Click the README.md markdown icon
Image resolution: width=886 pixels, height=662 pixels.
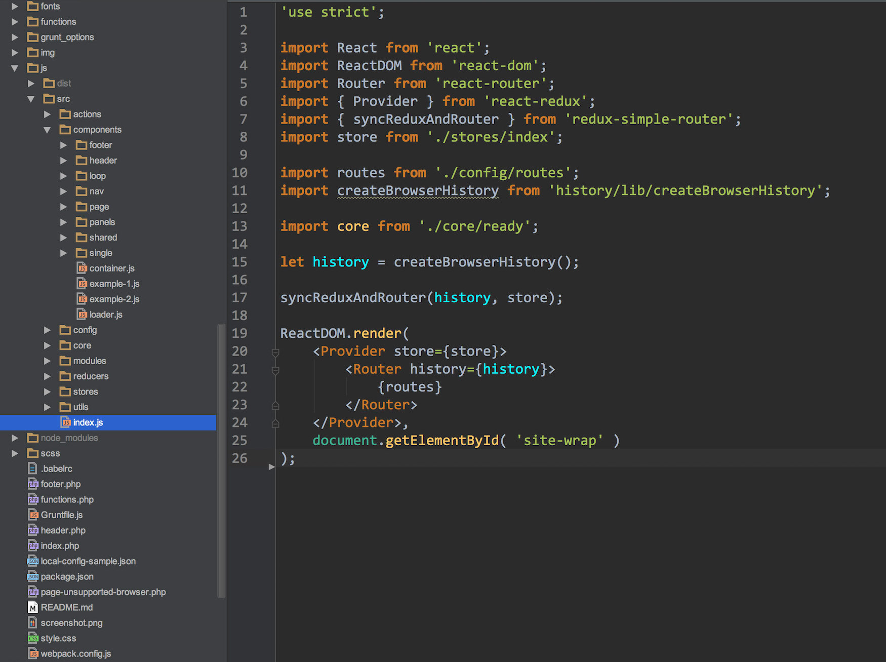(x=33, y=607)
